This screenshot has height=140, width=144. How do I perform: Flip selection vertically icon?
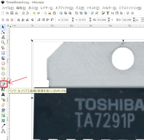[x=32, y=20]
